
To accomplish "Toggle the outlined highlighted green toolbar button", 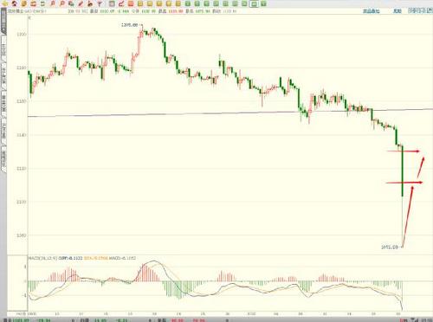I will (254, 3).
